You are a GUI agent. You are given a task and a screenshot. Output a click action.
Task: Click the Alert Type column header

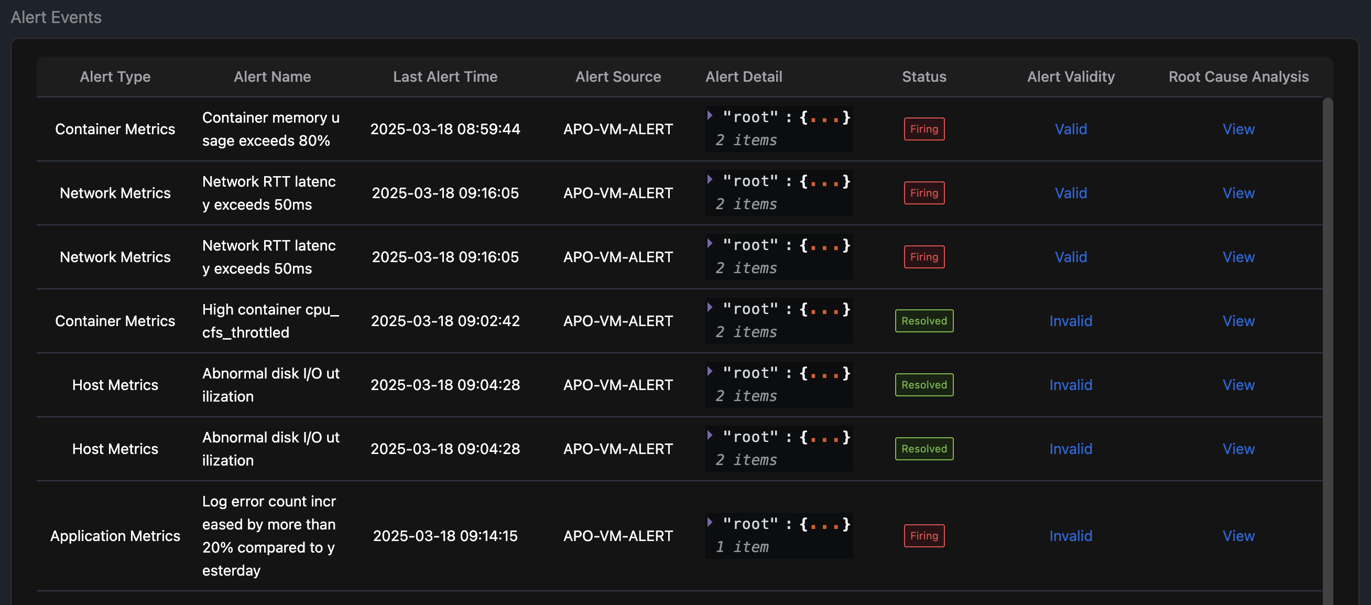point(115,77)
